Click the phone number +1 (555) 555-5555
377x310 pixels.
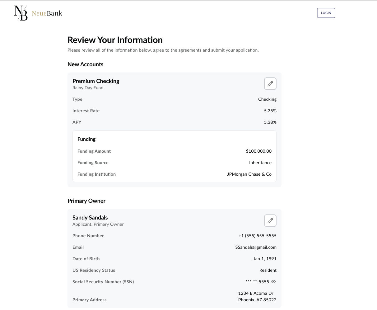point(257,236)
